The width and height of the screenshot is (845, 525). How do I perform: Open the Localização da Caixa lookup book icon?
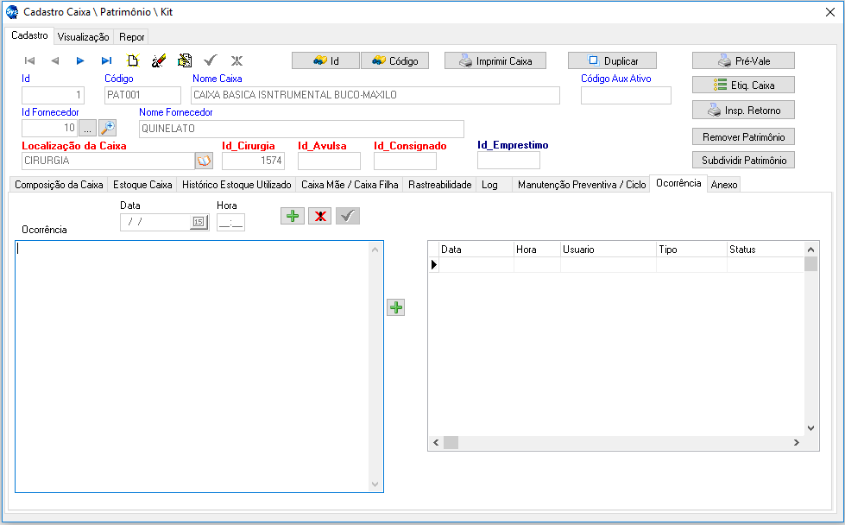click(x=204, y=161)
